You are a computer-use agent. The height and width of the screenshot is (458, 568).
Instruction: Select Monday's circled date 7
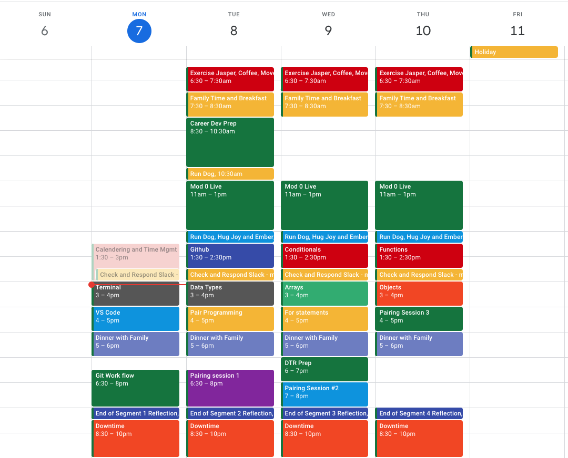pos(139,31)
